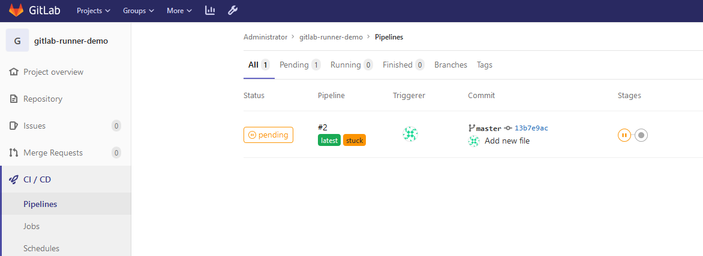This screenshot has height=256, width=703.
Task: Open the master branch link
Action: point(489,128)
